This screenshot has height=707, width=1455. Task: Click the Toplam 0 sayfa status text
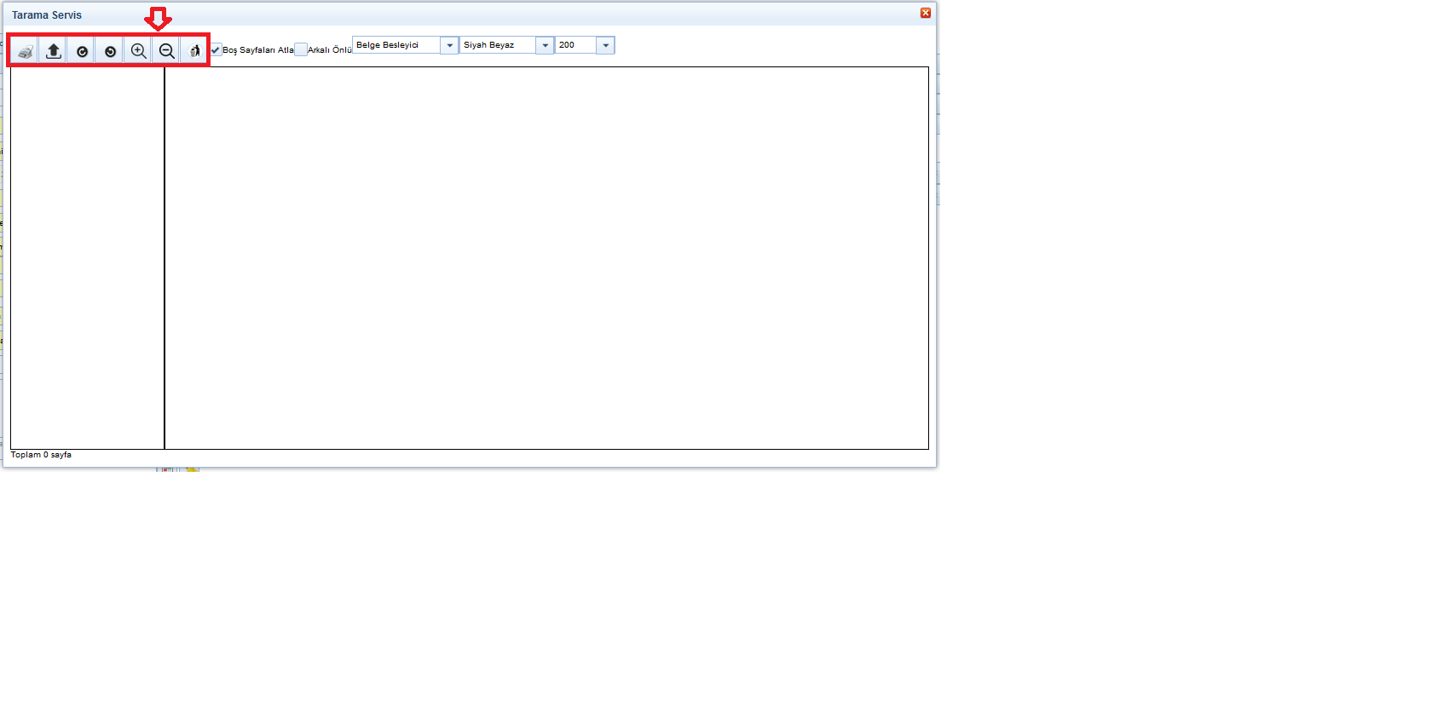[x=41, y=455]
